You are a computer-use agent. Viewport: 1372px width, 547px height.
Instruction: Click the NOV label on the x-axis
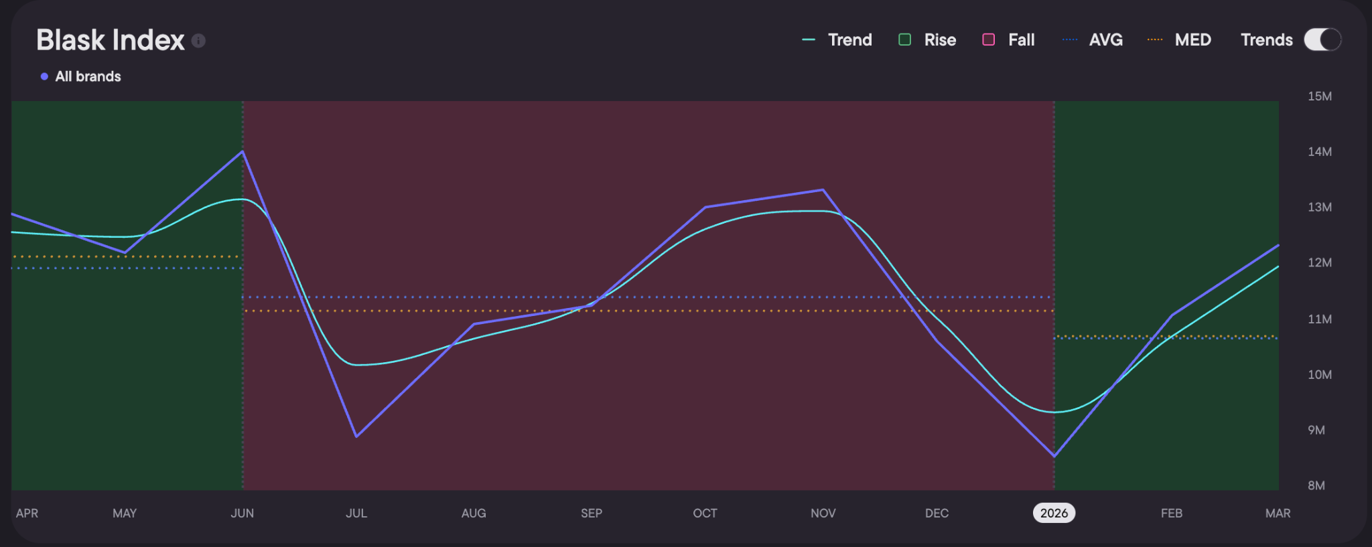tap(823, 513)
